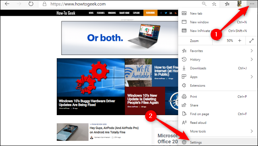
Task: Expand the Apps submenu chevron
Action: [252, 77]
